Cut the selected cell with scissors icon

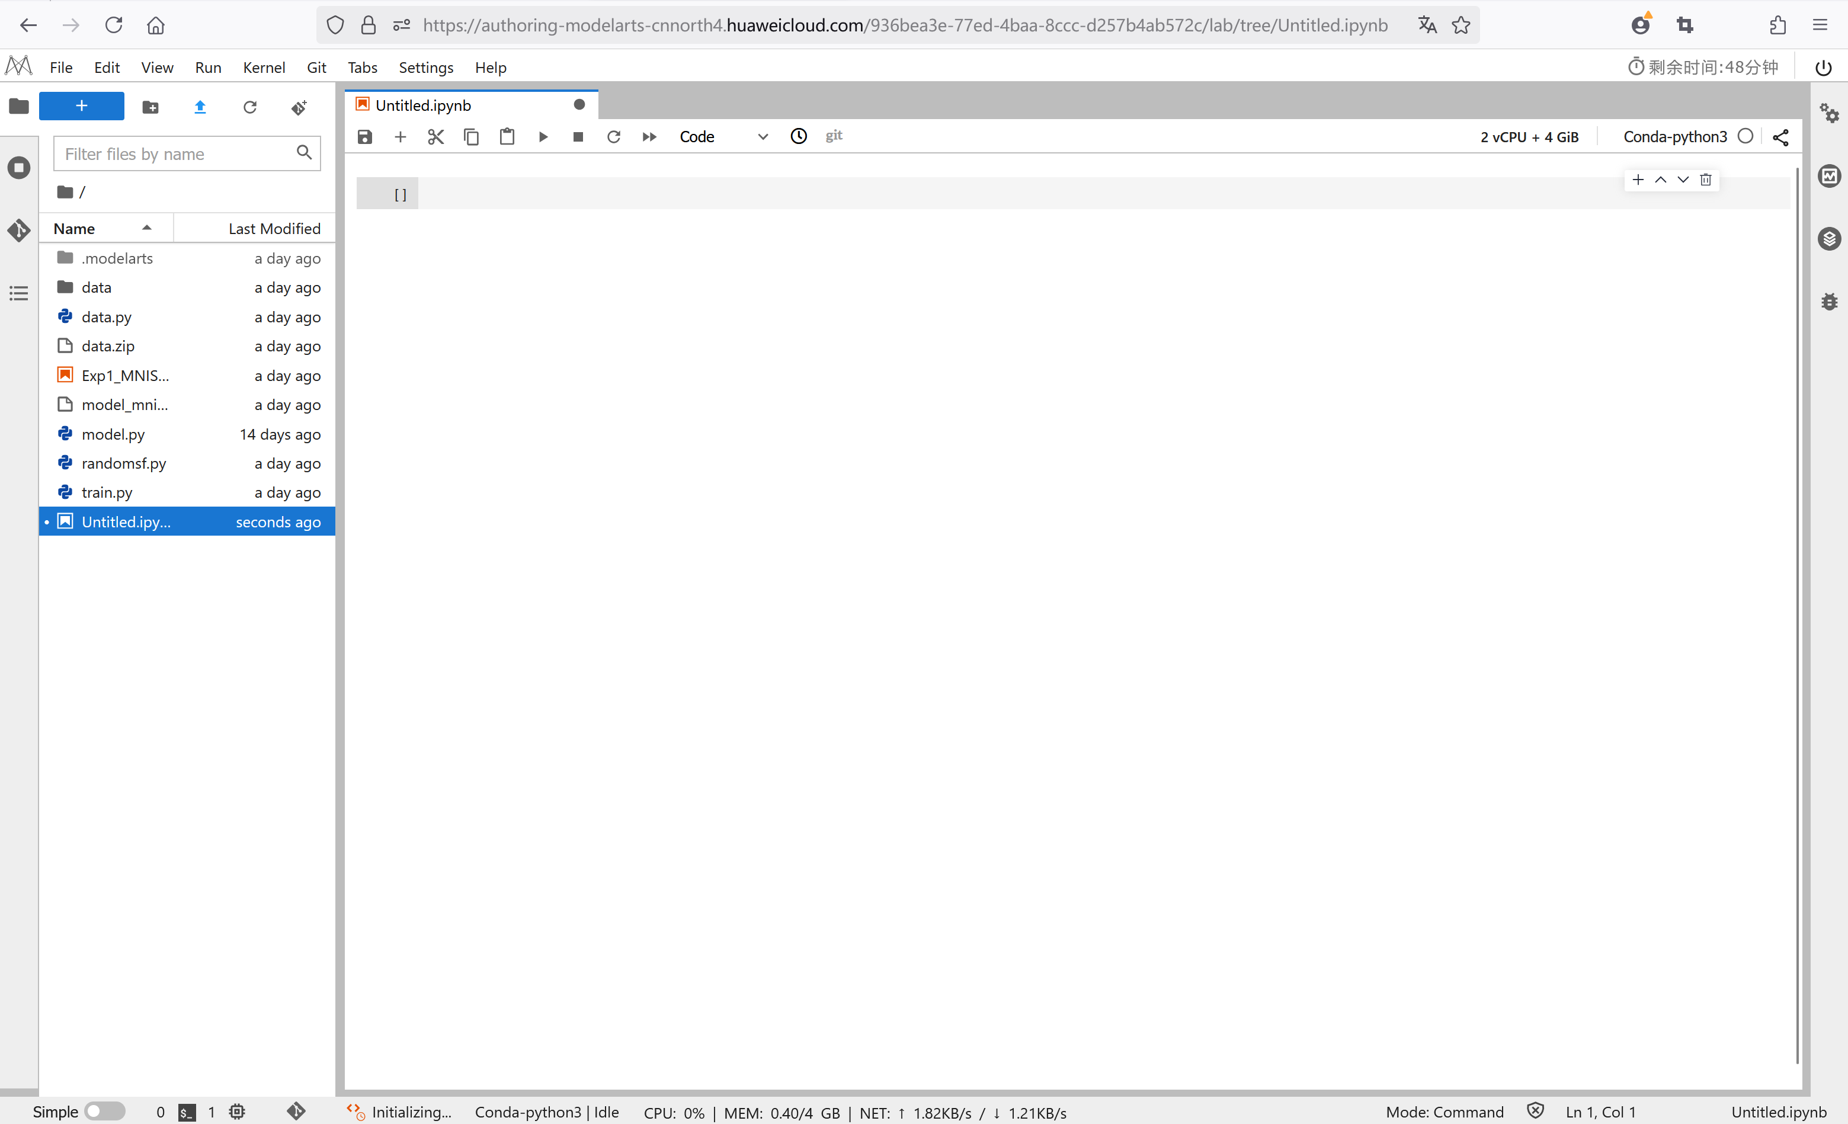435,136
